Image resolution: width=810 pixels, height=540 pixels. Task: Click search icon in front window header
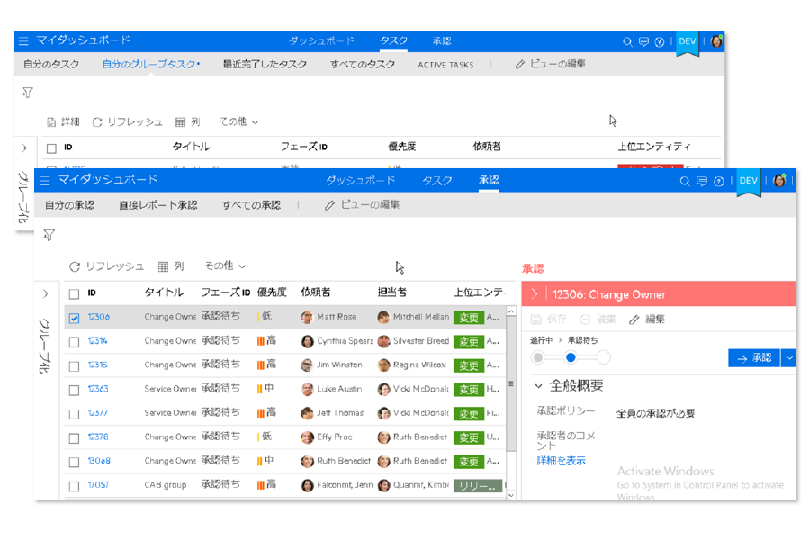[x=685, y=182]
